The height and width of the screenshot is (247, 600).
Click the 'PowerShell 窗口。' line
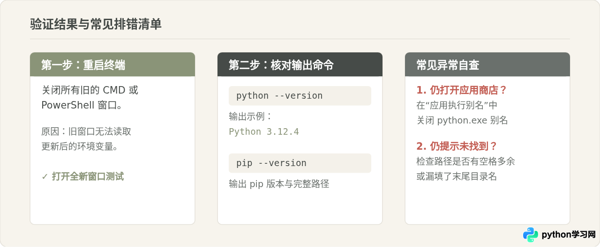point(82,105)
